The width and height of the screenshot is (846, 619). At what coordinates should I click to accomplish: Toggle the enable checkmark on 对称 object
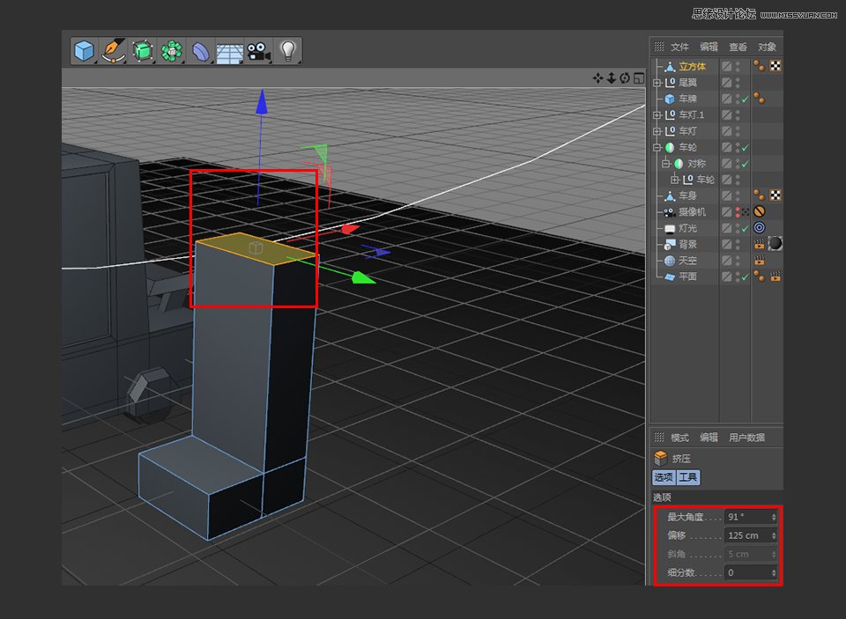click(745, 164)
